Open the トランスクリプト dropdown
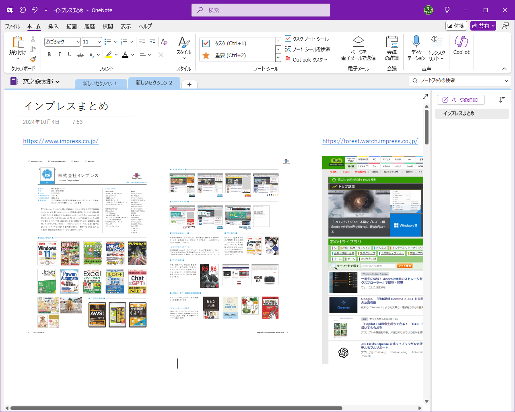515x412 pixels. pyautogui.click(x=437, y=49)
